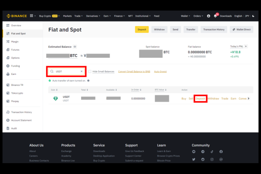This screenshot has width=261, height=174.
Task: Sort table by Total column
Action: coord(85,90)
